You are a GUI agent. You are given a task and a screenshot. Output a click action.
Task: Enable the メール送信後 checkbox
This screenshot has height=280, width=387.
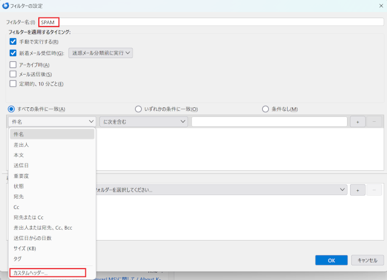tap(13, 75)
